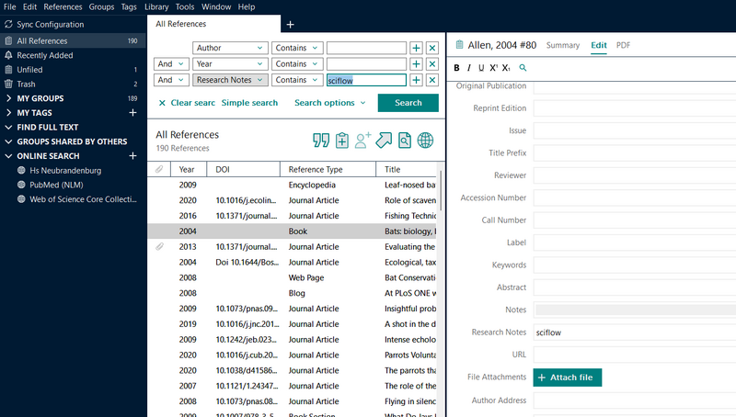
Task: Collapse the ONLINE SEARCH section
Action: point(8,155)
